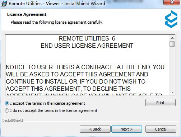Click the bold License Agreement heading
Screen dimensions: 181x137
coord(27,14)
